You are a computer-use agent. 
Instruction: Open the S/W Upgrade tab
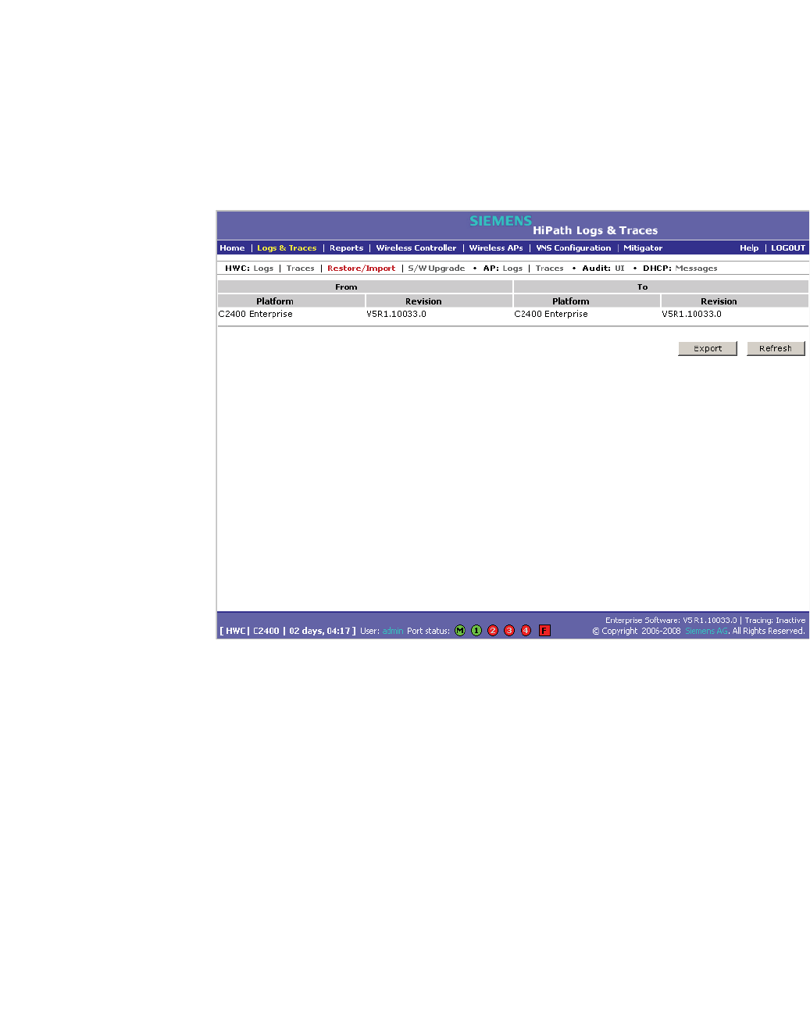pyautogui.click(x=436, y=269)
